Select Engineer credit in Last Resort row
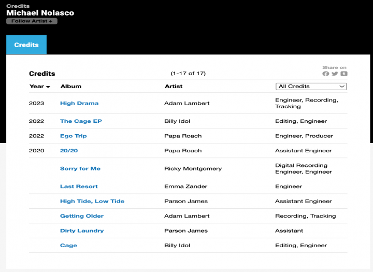Viewport: 373px width, 272px height. point(289,187)
